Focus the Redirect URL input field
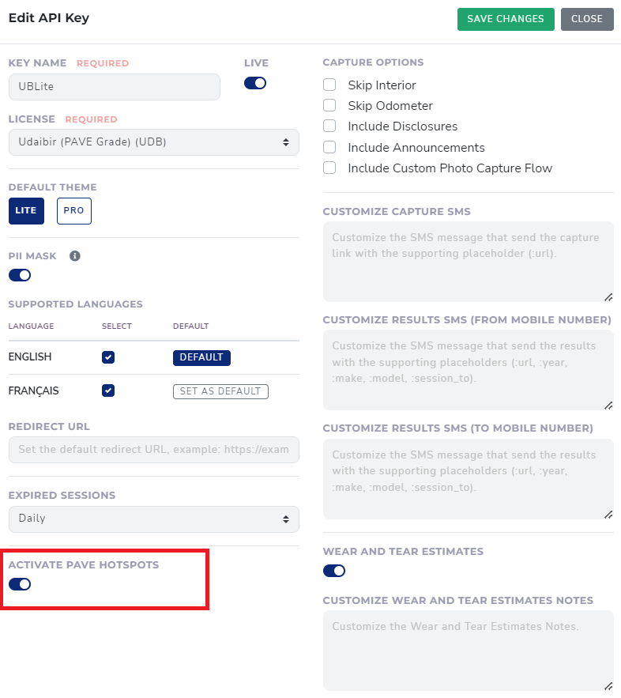This screenshot has height=698, width=621. [x=154, y=450]
